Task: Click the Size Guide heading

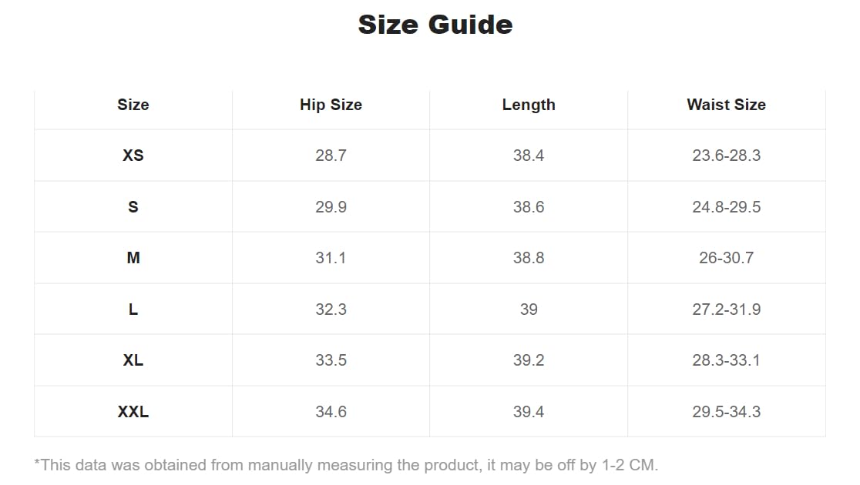Action: [x=435, y=25]
